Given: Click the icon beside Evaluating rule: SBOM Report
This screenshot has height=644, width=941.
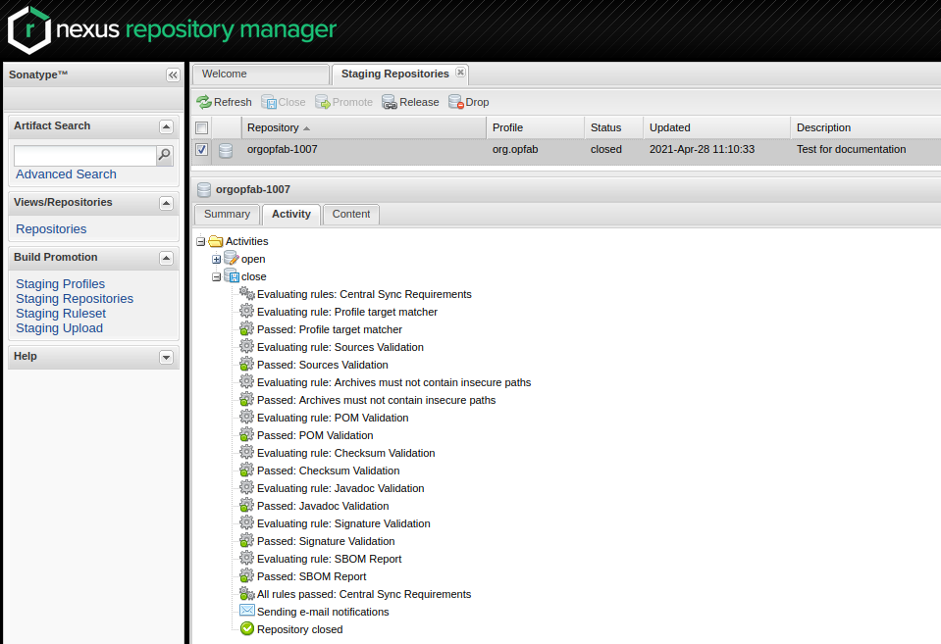Looking at the screenshot, I should 246,559.
